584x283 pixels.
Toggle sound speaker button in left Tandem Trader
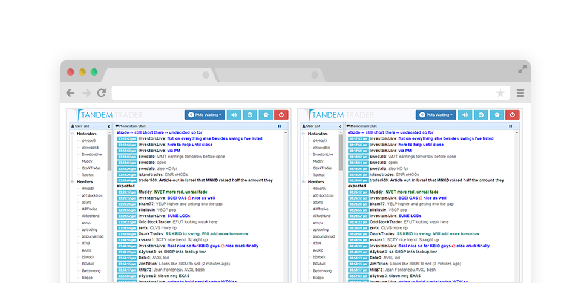(234, 115)
